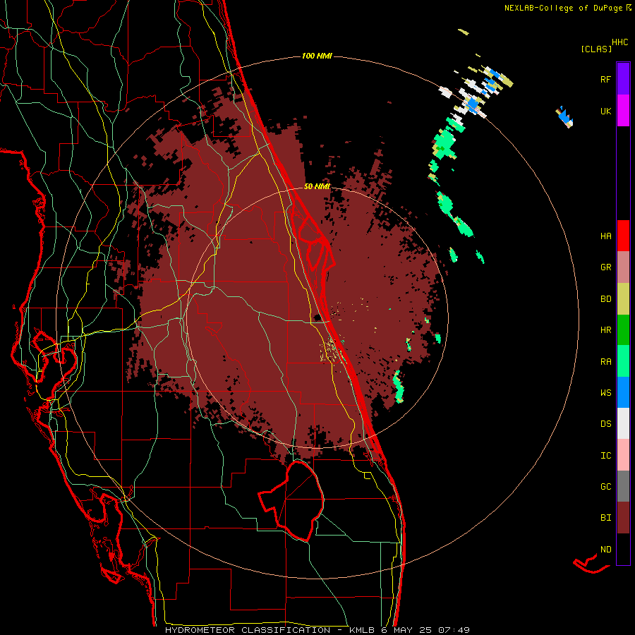Select the BD big drops legend swatch

623,299
